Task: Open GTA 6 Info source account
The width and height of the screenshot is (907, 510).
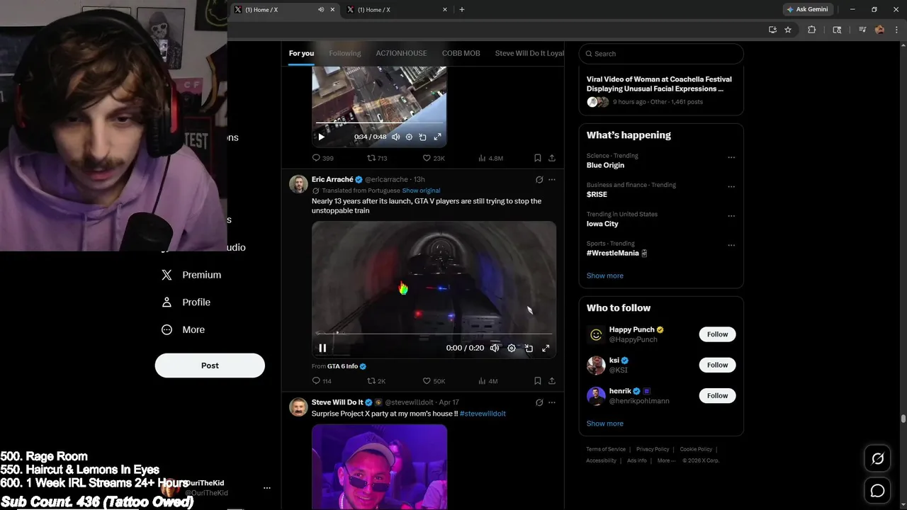Action: click(347, 366)
